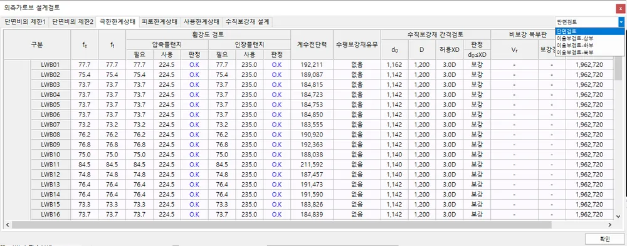Click the horizontal scrollbar track
627x246 pixels.
click(308, 225)
